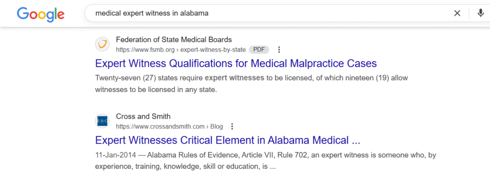Clear the search query with the X icon
490x184 pixels.
(457, 13)
